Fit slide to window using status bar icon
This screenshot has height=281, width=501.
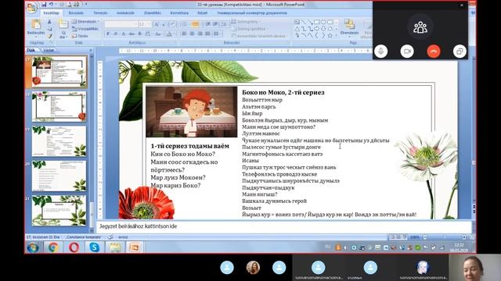471,237
